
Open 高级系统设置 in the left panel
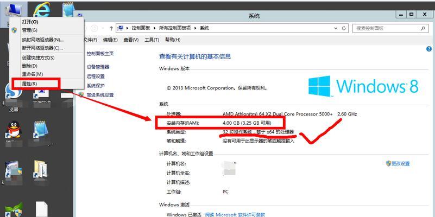click(100, 95)
